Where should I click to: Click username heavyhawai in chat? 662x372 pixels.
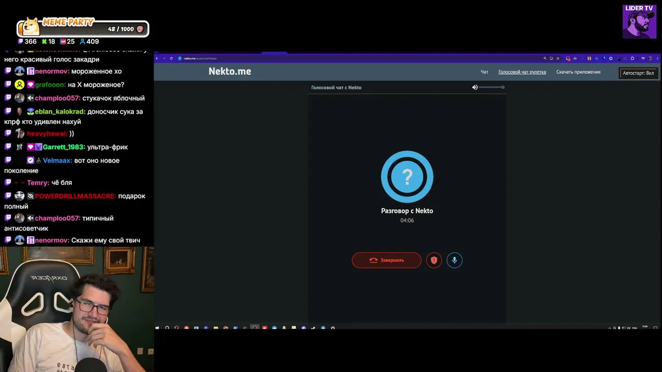coord(47,134)
